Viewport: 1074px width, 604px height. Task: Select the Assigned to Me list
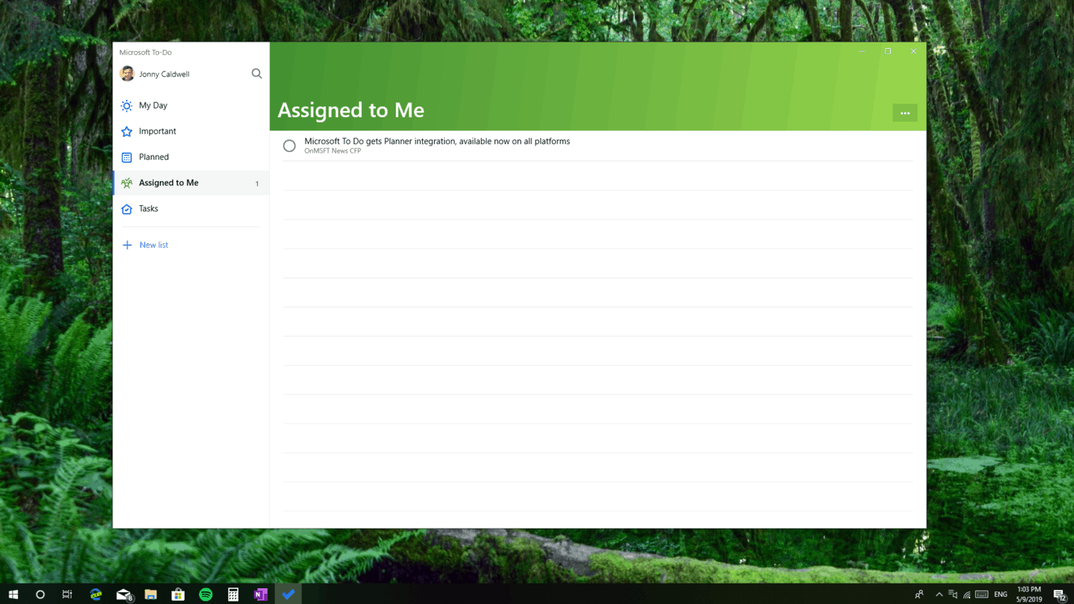tap(191, 183)
